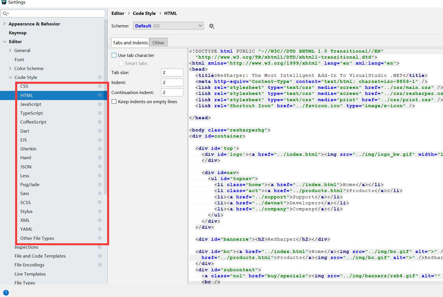Screen dimensions: 443x297
Task: Click copy icon on Less row
Action: click(100, 176)
